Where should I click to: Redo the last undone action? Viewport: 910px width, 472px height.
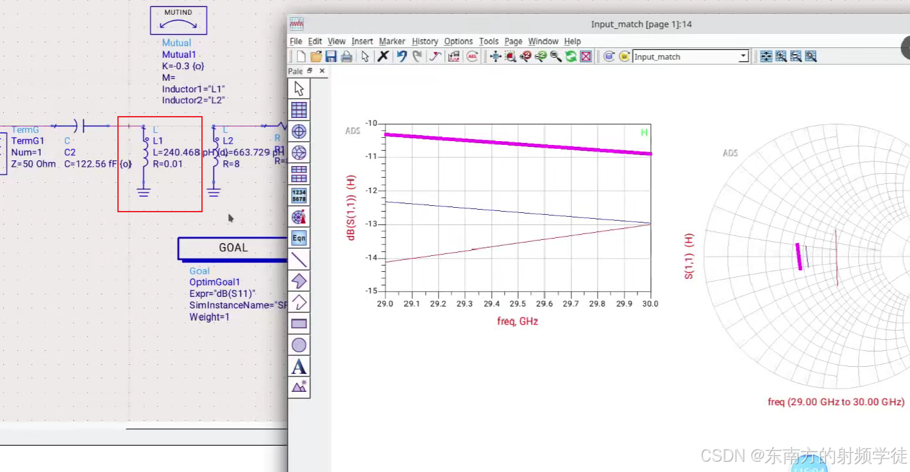417,56
